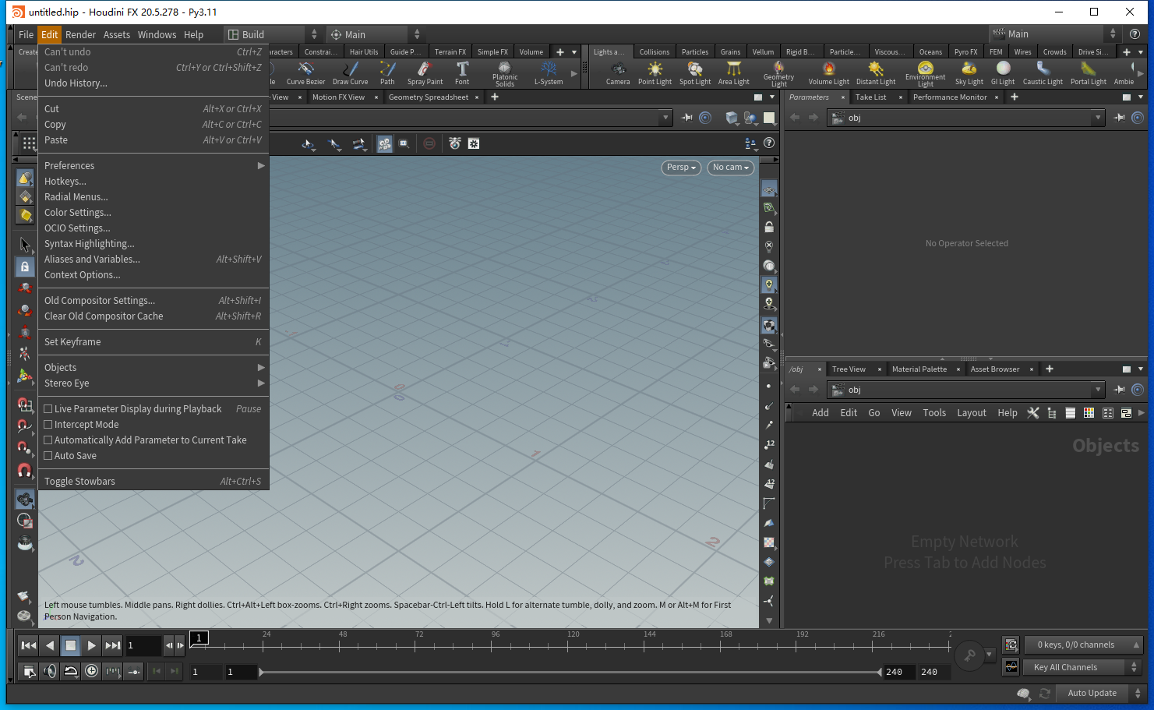
Task: Toggle the pin on Parameters pane
Action: pos(1119,118)
